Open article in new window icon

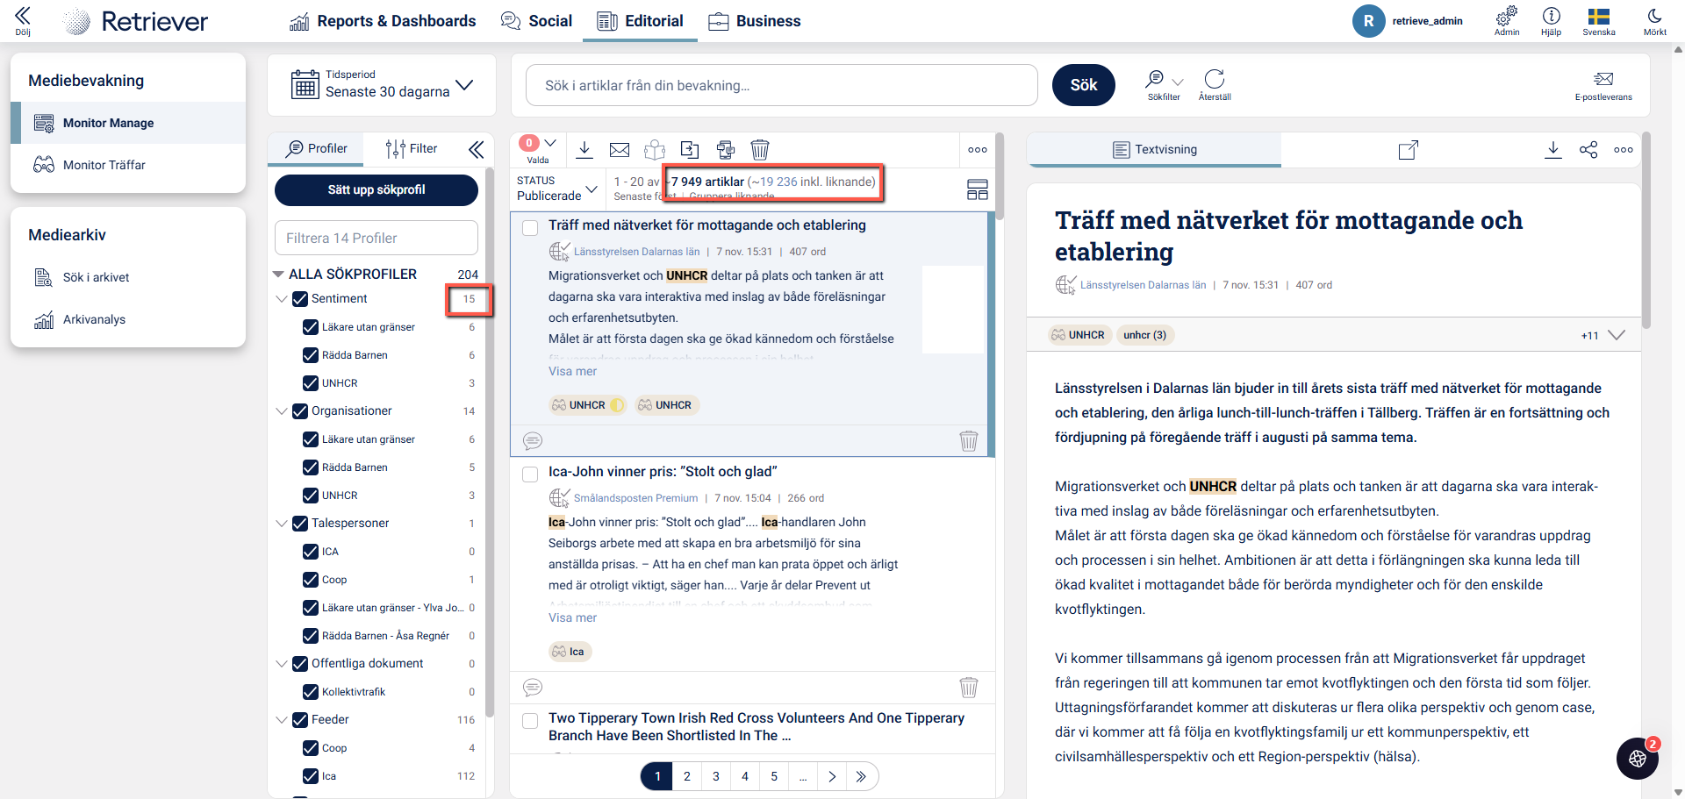click(1408, 150)
